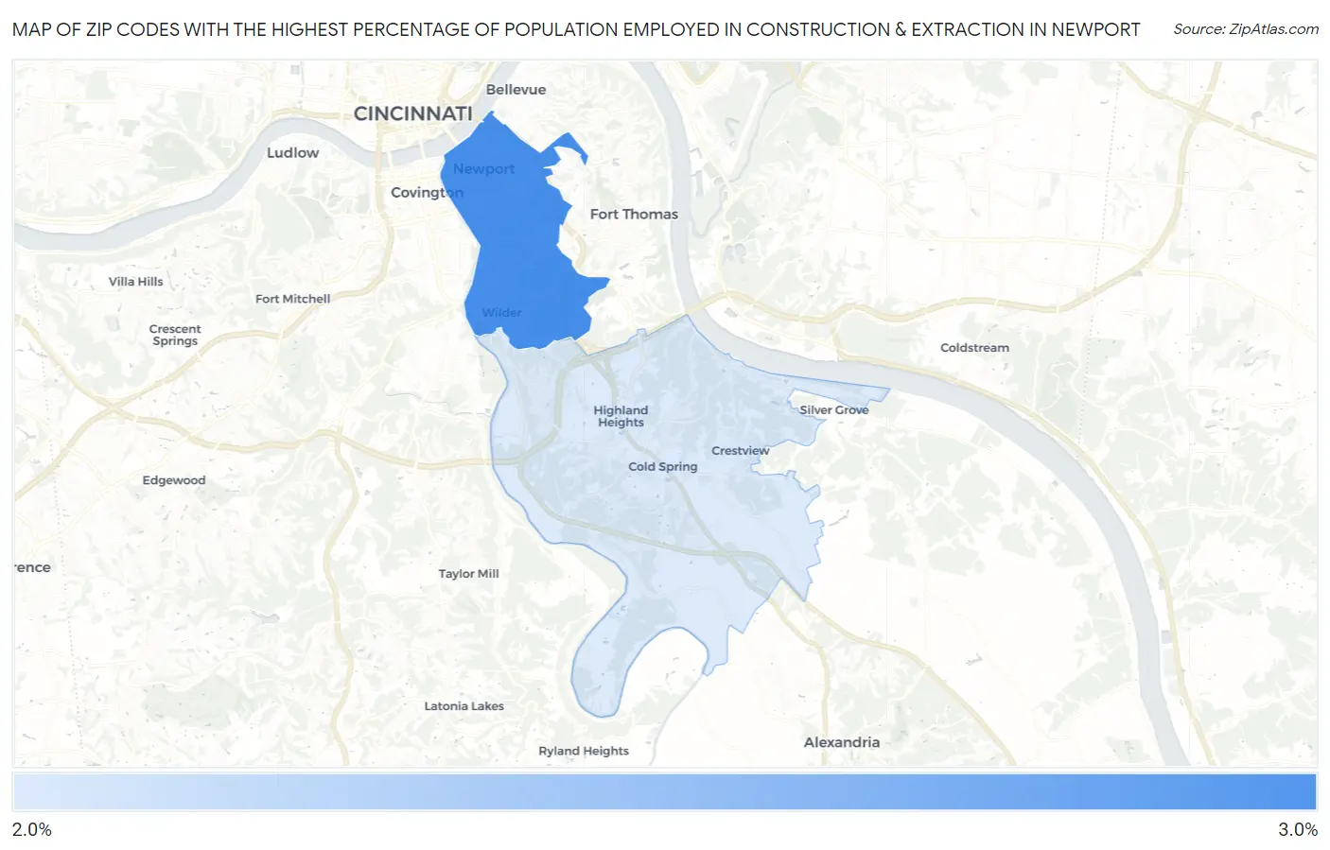
Task: Click the Newport label on map
Action: [x=483, y=169]
